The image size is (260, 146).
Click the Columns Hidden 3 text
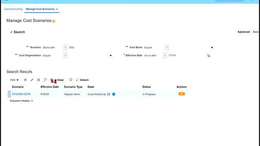tap(21, 101)
